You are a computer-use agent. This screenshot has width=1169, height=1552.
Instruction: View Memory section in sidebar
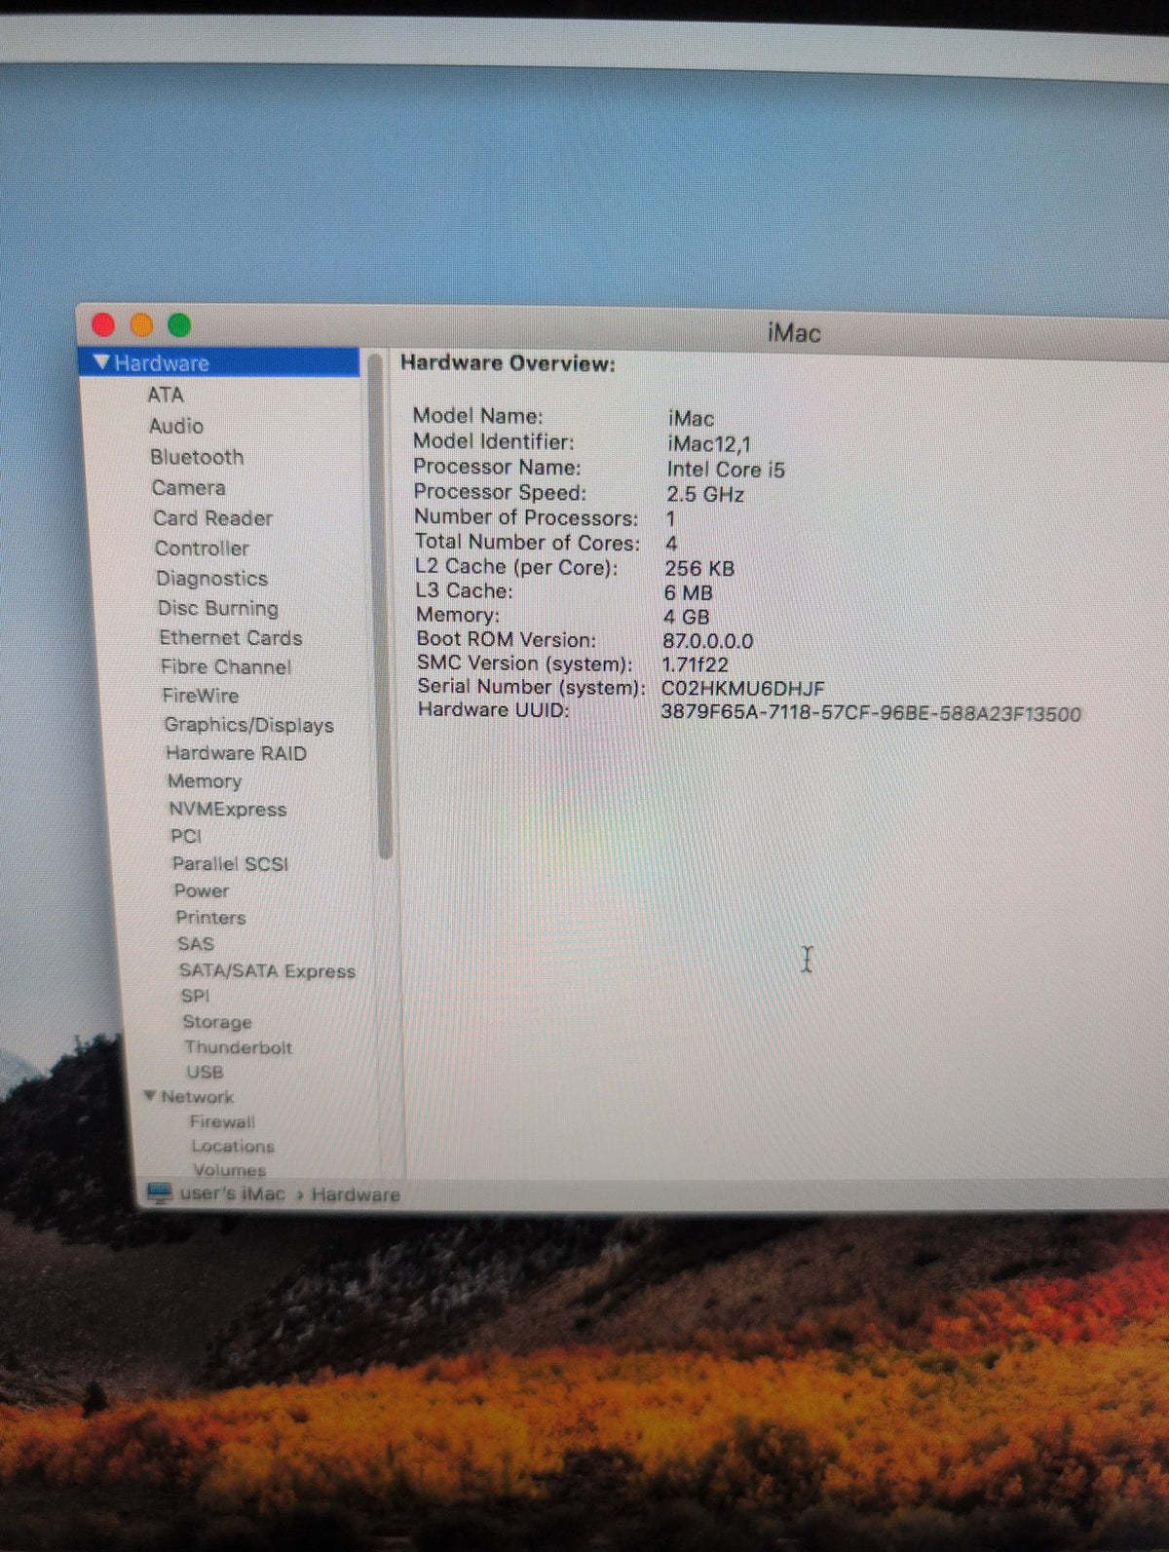(205, 781)
